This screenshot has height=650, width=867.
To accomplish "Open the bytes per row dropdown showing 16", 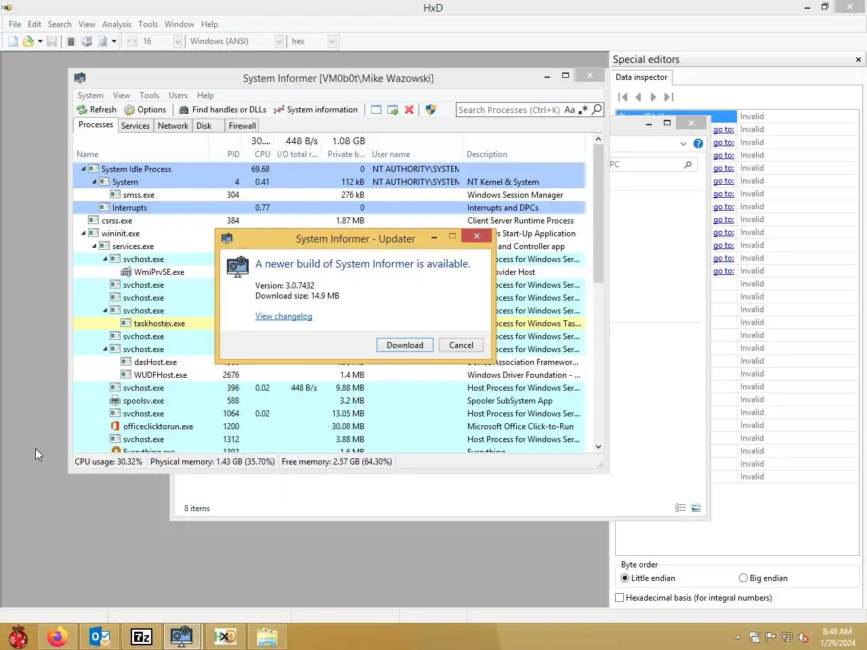I will tap(177, 41).
